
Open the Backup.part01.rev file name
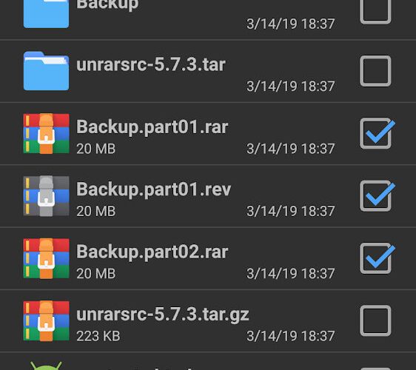click(154, 189)
